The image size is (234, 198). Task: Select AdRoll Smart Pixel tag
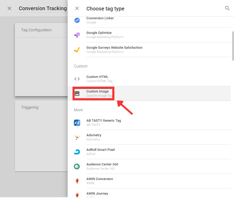pyautogui.click(x=149, y=152)
